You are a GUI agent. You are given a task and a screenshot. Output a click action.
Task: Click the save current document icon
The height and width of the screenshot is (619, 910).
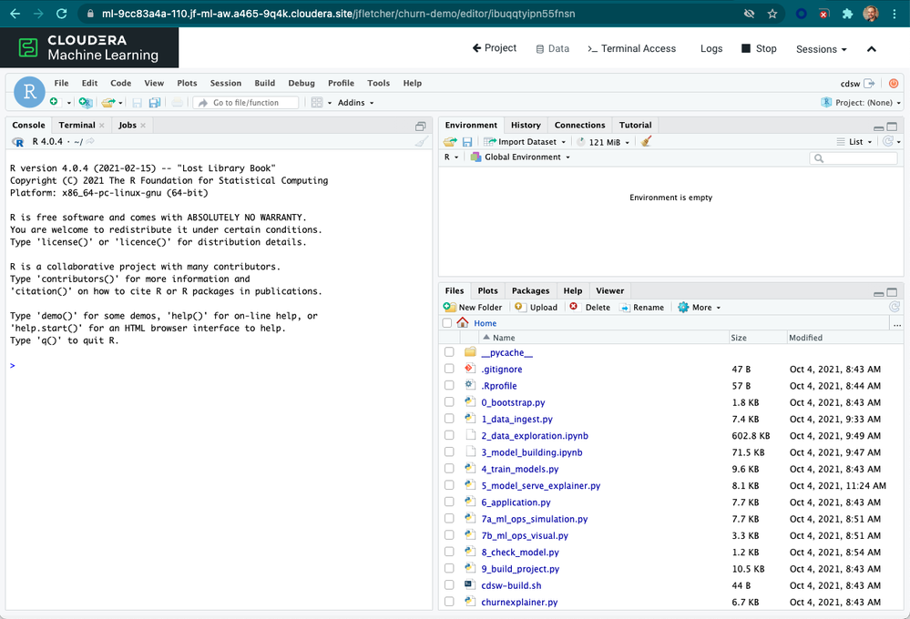pyautogui.click(x=137, y=103)
